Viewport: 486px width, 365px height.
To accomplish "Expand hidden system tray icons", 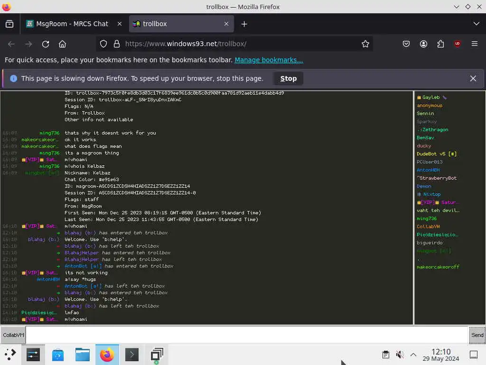I will tap(413, 355).
